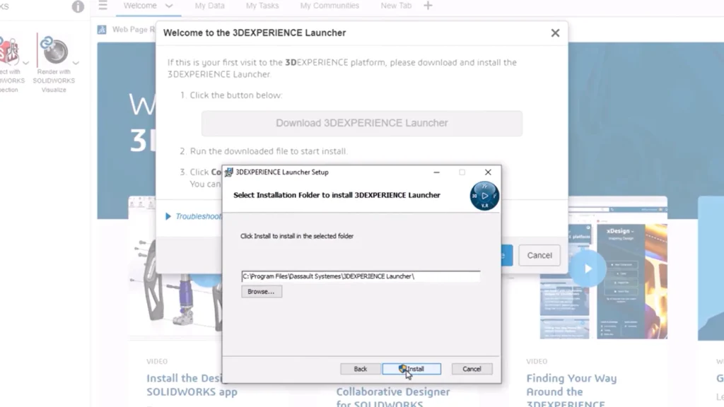Click the 3DEXPERIENCE compass logo in setup
The image size is (724, 407).
pyautogui.click(x=484, y=196)
